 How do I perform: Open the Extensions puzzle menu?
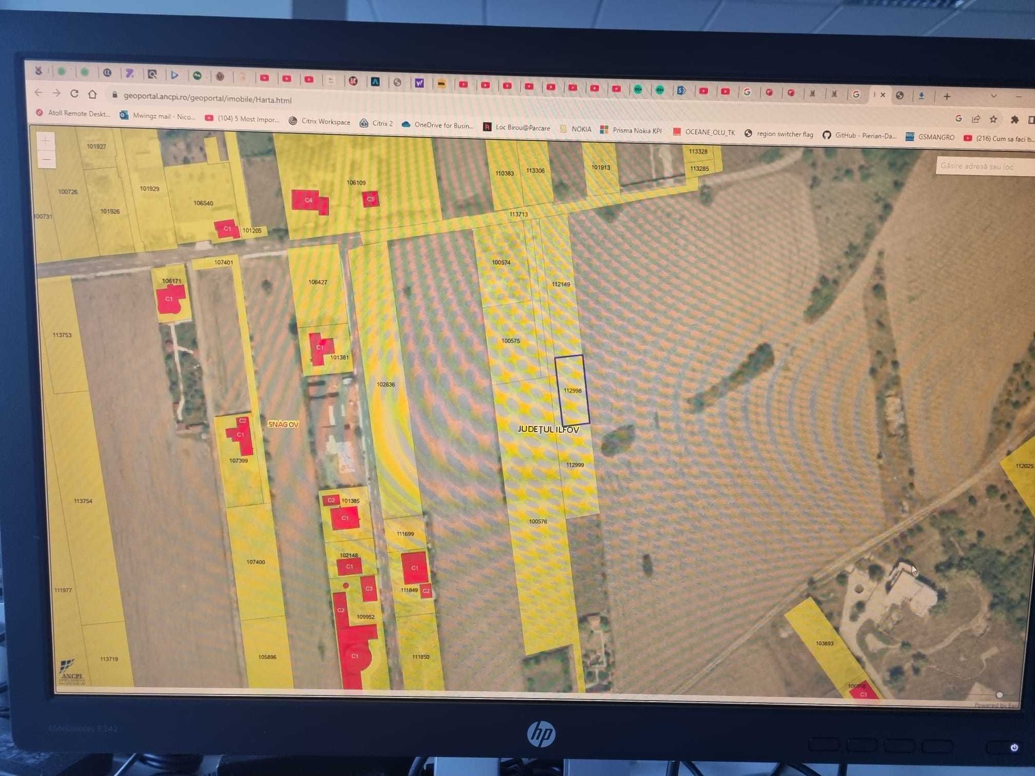[1014, 120]
